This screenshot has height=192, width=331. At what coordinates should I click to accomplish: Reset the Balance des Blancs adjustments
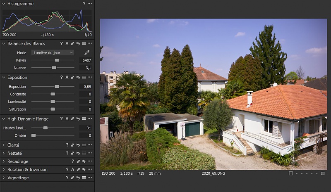pyautogui.click(x=78, y=43)
